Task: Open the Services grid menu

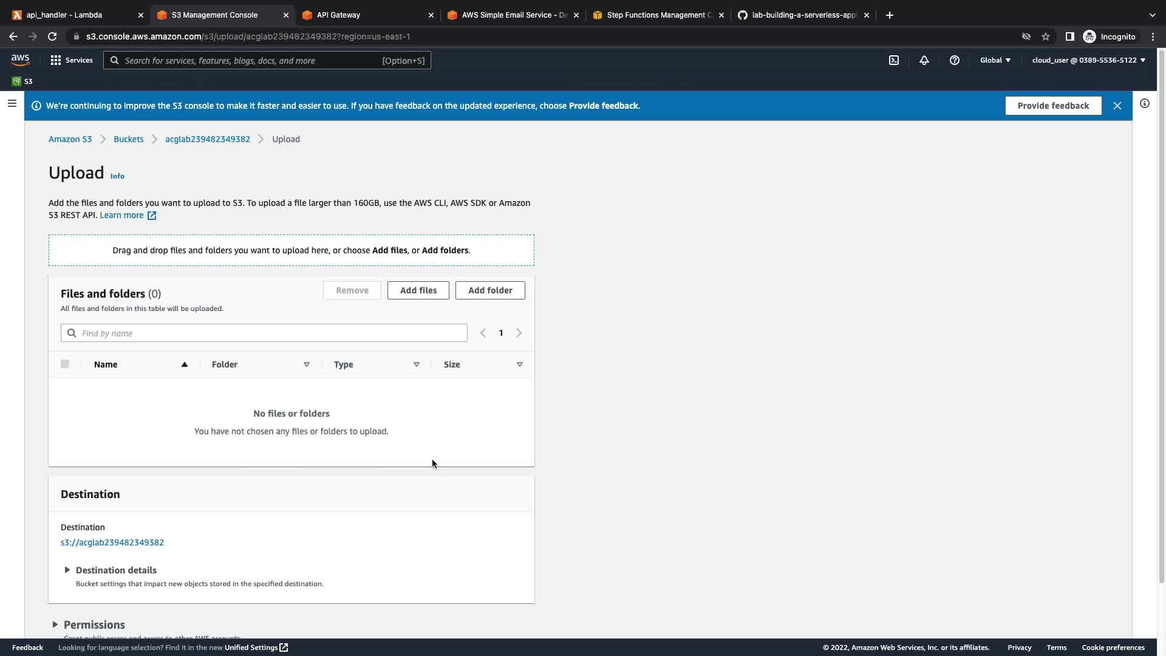Action: (71, 60)
